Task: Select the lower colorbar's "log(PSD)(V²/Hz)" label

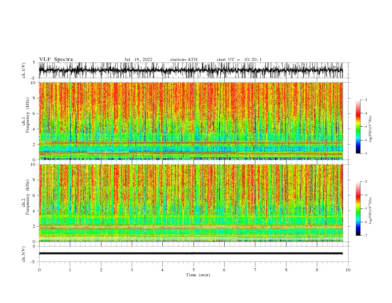Action: (370, 211)
